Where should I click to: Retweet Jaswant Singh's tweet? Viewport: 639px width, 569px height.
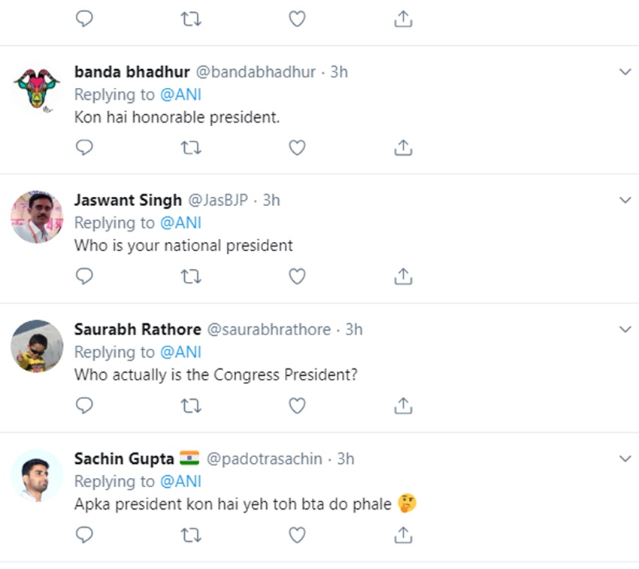coord(191,277)
